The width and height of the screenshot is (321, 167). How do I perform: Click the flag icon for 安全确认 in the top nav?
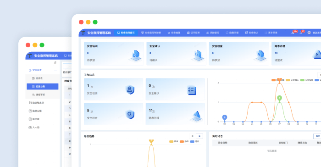247,33
